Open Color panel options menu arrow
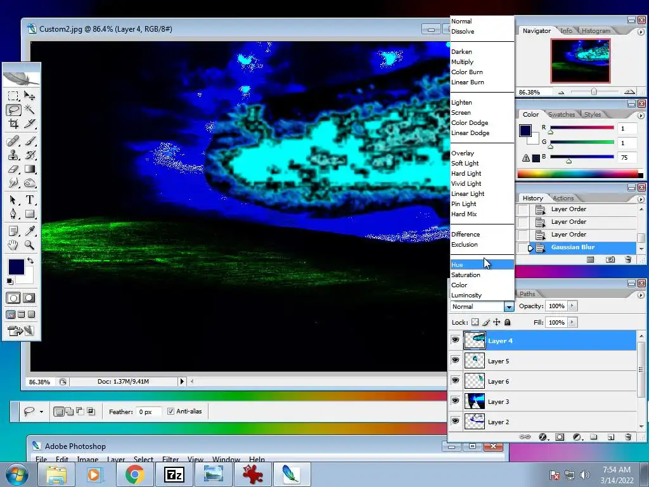The width and height of the screenshot is (649, 487). coord(641,115)
